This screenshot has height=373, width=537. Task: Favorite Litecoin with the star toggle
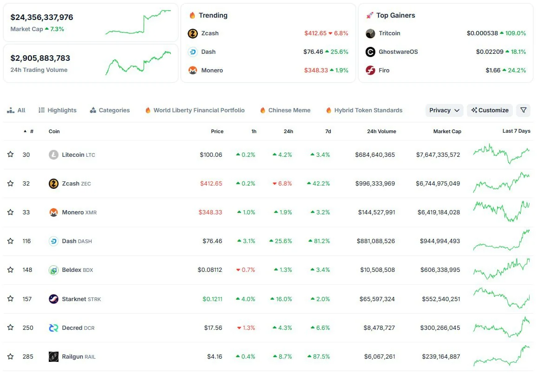(x=10, y=155)
